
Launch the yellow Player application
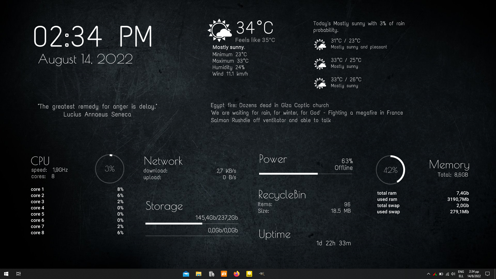[249, 274]
